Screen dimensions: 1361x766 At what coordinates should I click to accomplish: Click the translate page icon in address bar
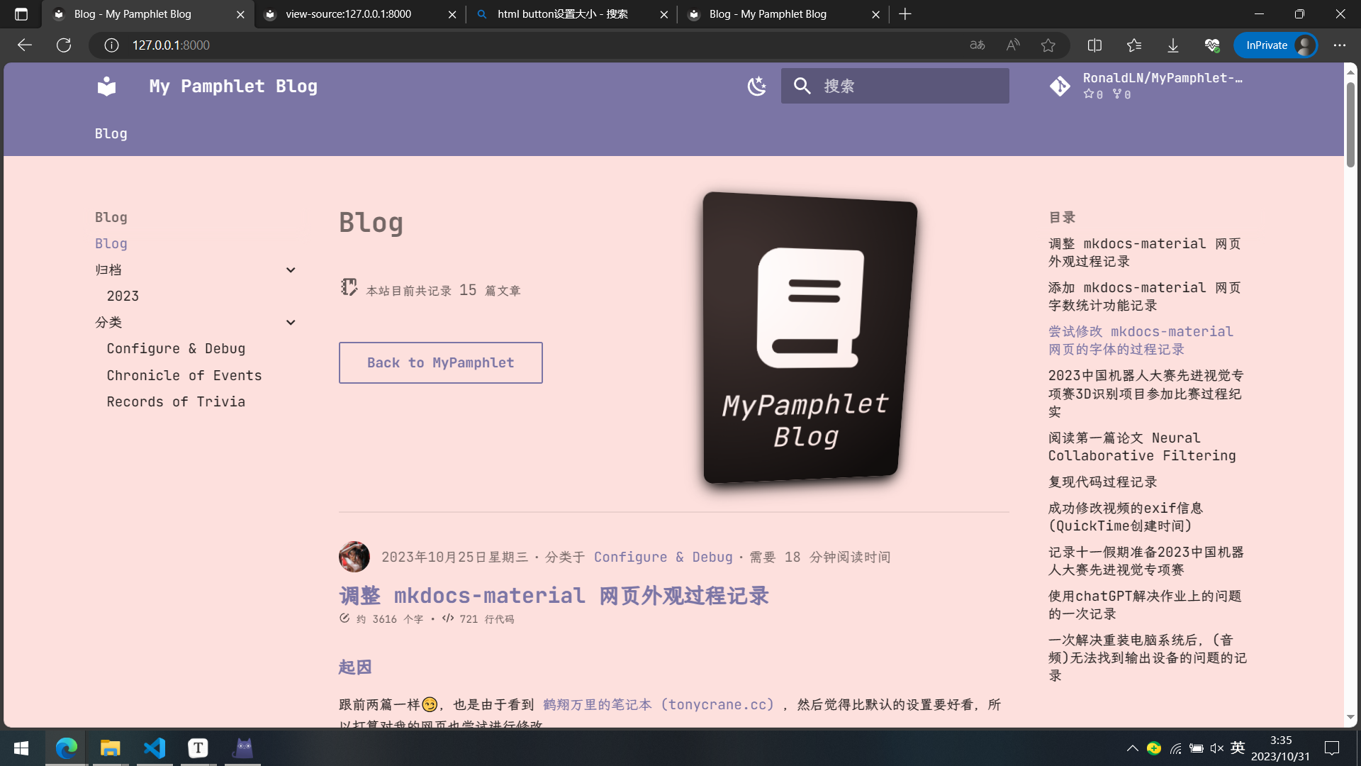978,45
